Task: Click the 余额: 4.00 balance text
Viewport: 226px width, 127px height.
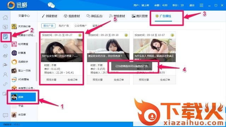Action: click(161, 5)
